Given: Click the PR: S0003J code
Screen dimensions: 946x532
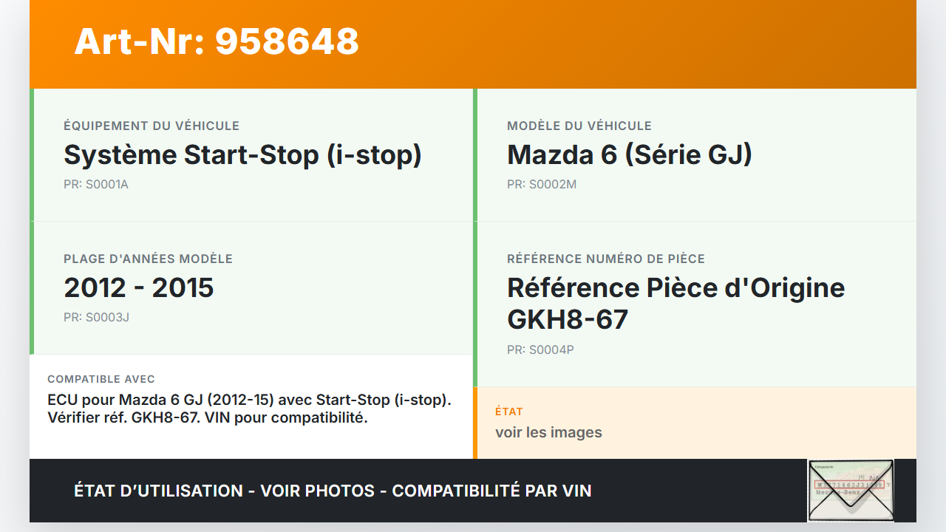Looking at the screenshot, I should click(x=97, y=318).
